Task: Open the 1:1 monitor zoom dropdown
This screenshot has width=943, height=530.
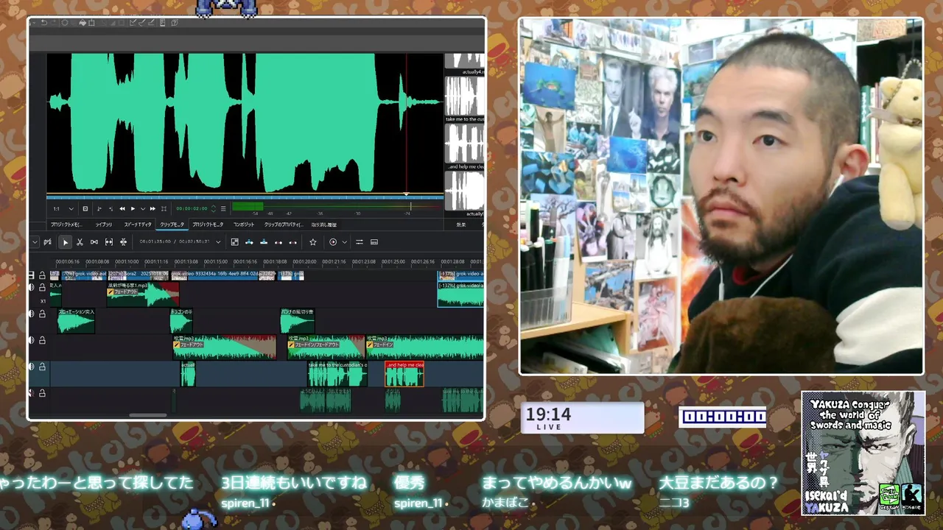Action: 63,208
